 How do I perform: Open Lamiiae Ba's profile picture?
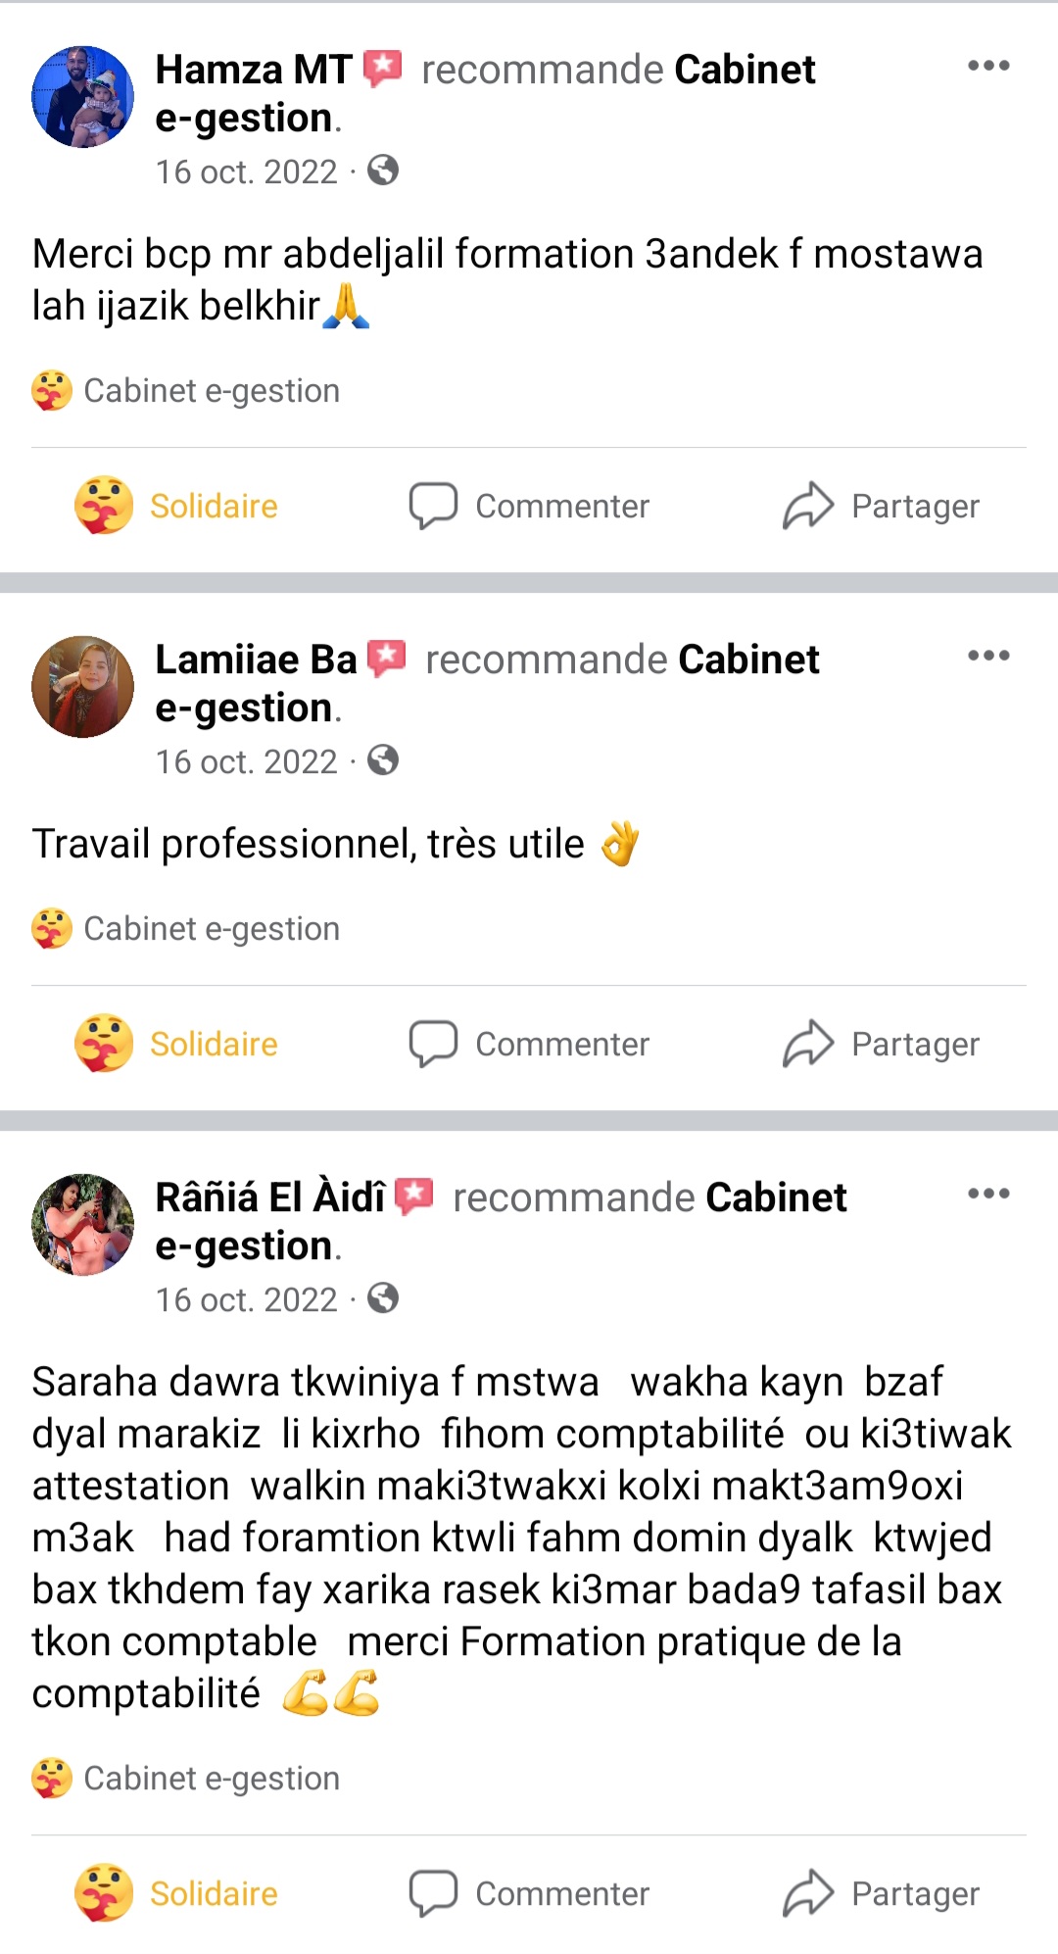pyautogui.click(x=83, y=687)
